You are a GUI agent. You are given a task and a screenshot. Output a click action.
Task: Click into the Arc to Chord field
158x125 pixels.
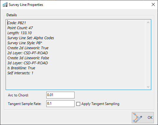(60, 95)
